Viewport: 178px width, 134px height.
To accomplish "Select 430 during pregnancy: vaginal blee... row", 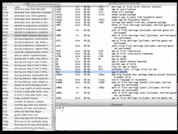I will tap(28, 49).
